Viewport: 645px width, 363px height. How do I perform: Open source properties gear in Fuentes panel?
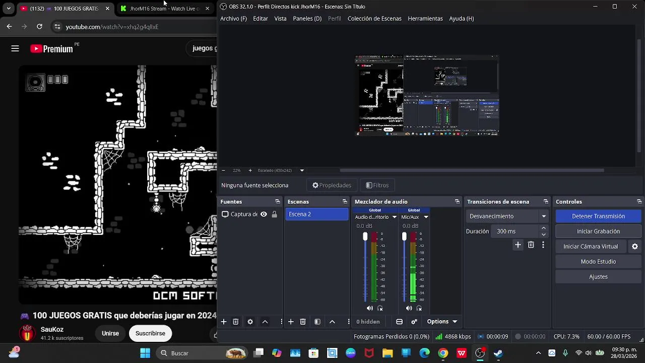250,322
